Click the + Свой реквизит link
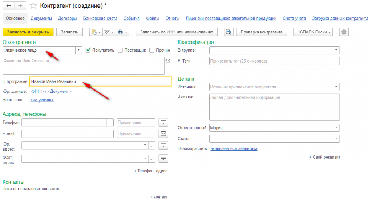The height and width of the screenshot is (207, 372). [x=324, y=157]
